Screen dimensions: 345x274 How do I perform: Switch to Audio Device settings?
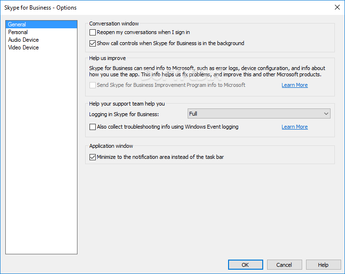pyautogui.click(x=41, y=40)
